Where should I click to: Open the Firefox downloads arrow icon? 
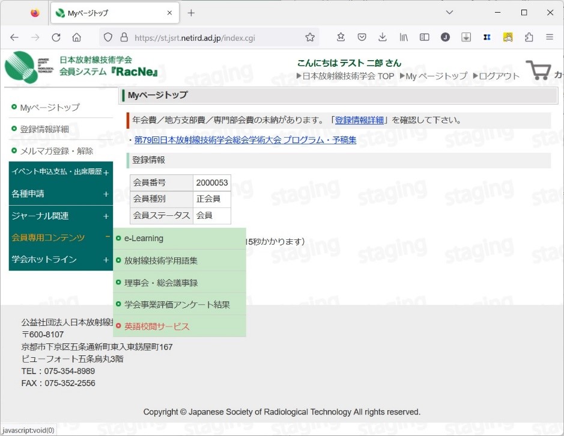[383, 37]
